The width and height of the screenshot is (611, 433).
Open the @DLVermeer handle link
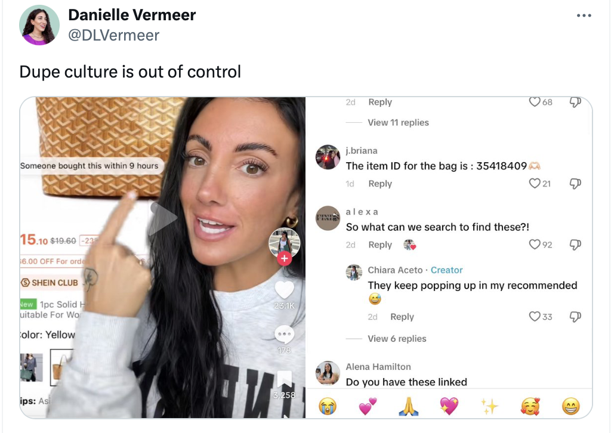(114, 35)
